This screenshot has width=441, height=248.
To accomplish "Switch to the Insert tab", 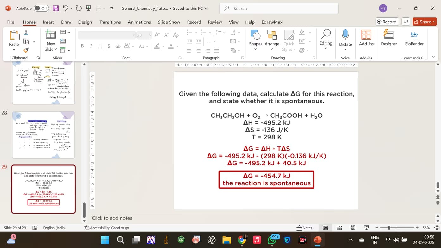I will click(x=48, y=22).
